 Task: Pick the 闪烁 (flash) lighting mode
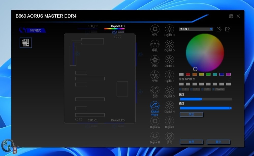(x=155, y=60)
